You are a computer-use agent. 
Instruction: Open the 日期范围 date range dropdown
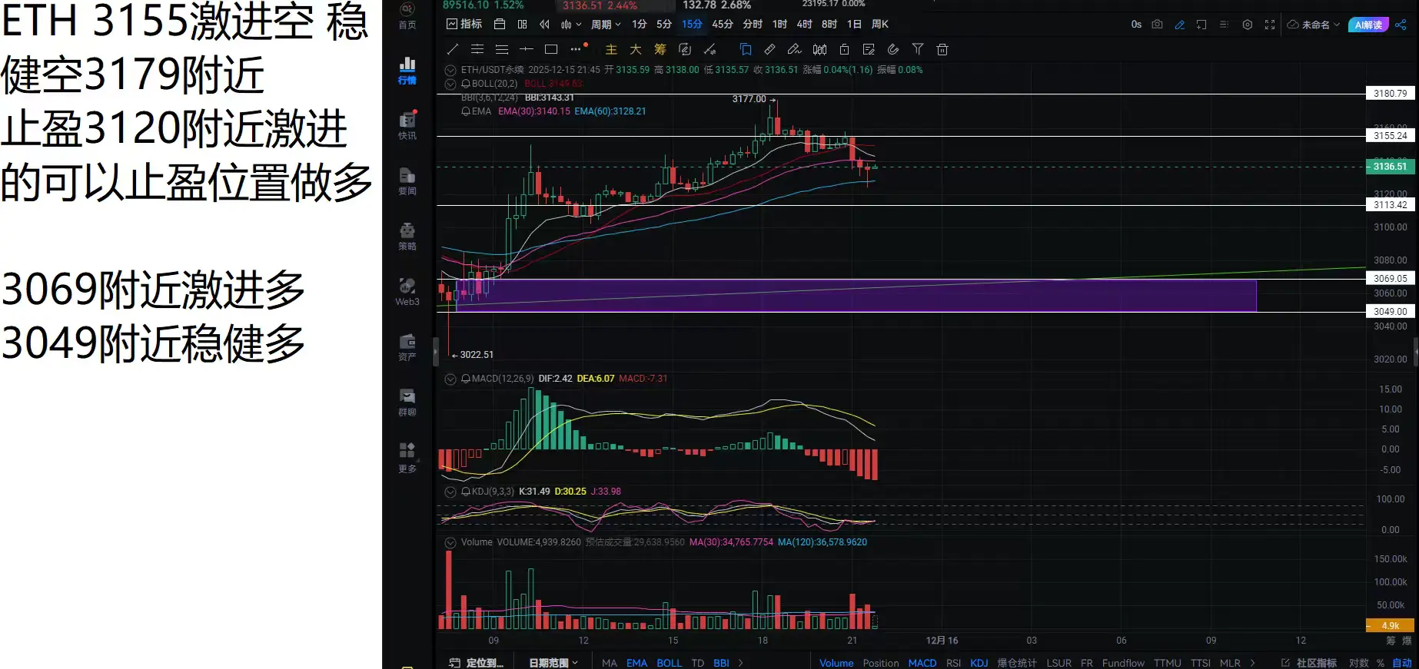click(553, 663)
